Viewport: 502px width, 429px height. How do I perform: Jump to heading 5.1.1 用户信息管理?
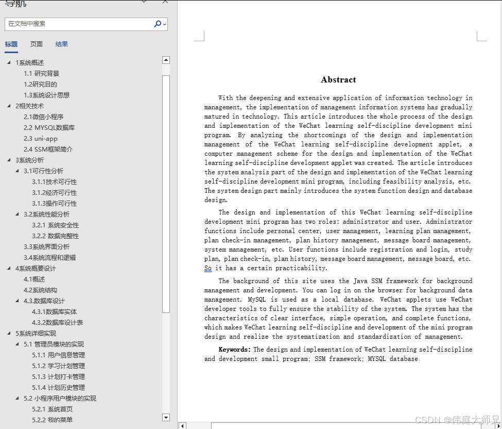pyautogui.click(x=58, y=355)
